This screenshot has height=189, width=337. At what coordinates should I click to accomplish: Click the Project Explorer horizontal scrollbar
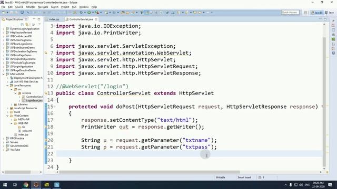[18, 172]
